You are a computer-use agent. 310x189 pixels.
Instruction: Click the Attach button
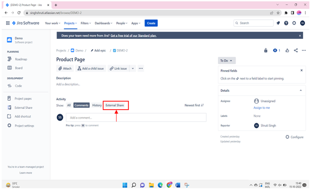(x=65, y=68)
